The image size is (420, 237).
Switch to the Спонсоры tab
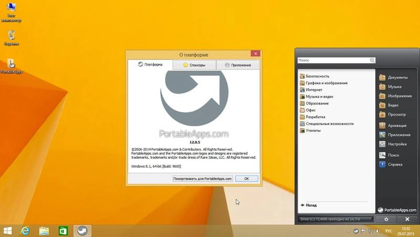coord(194,65)
